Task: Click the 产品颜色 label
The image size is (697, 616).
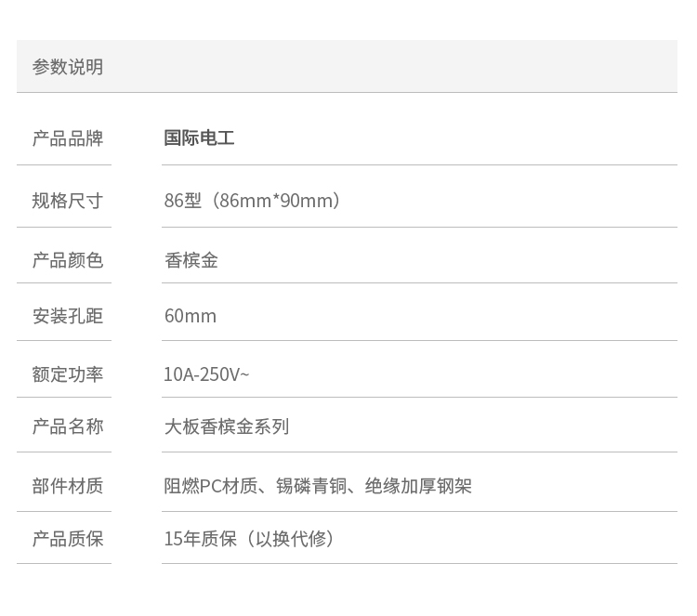Action: click(67, 260)
